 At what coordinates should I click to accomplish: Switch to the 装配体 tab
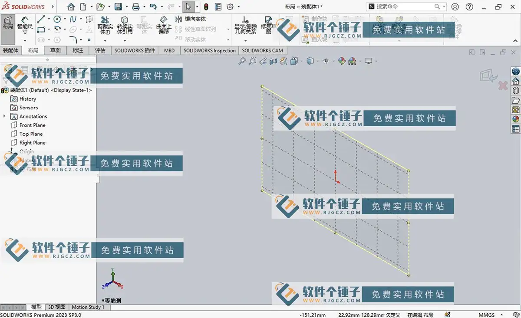[10, 50]
